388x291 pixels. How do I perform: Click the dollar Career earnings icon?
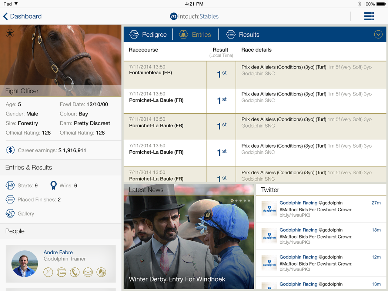click(x=10, y=150)
